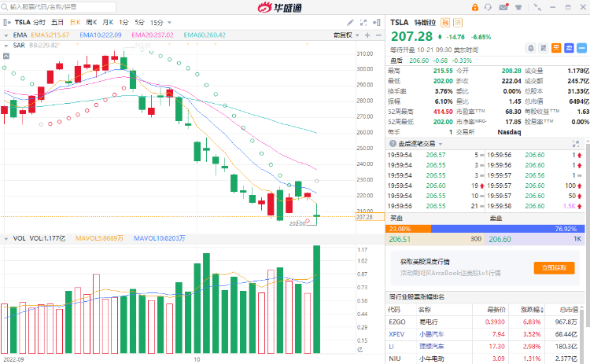This screenshot has width=590, height=364.
Task: Select the pencil drawing tool
Action: (350, 23)
